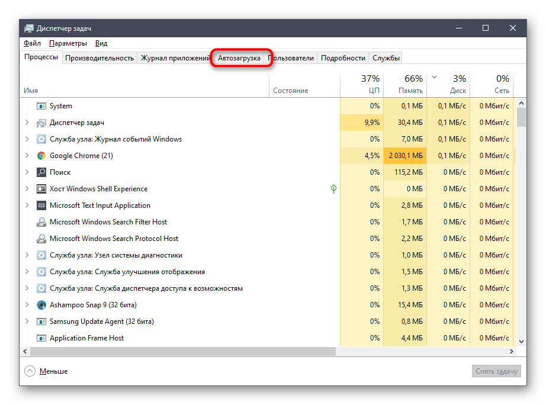Select the Microsoft Windows Search Filter Host icon
This screenshot has width=546, height=405.
[41, 222]
